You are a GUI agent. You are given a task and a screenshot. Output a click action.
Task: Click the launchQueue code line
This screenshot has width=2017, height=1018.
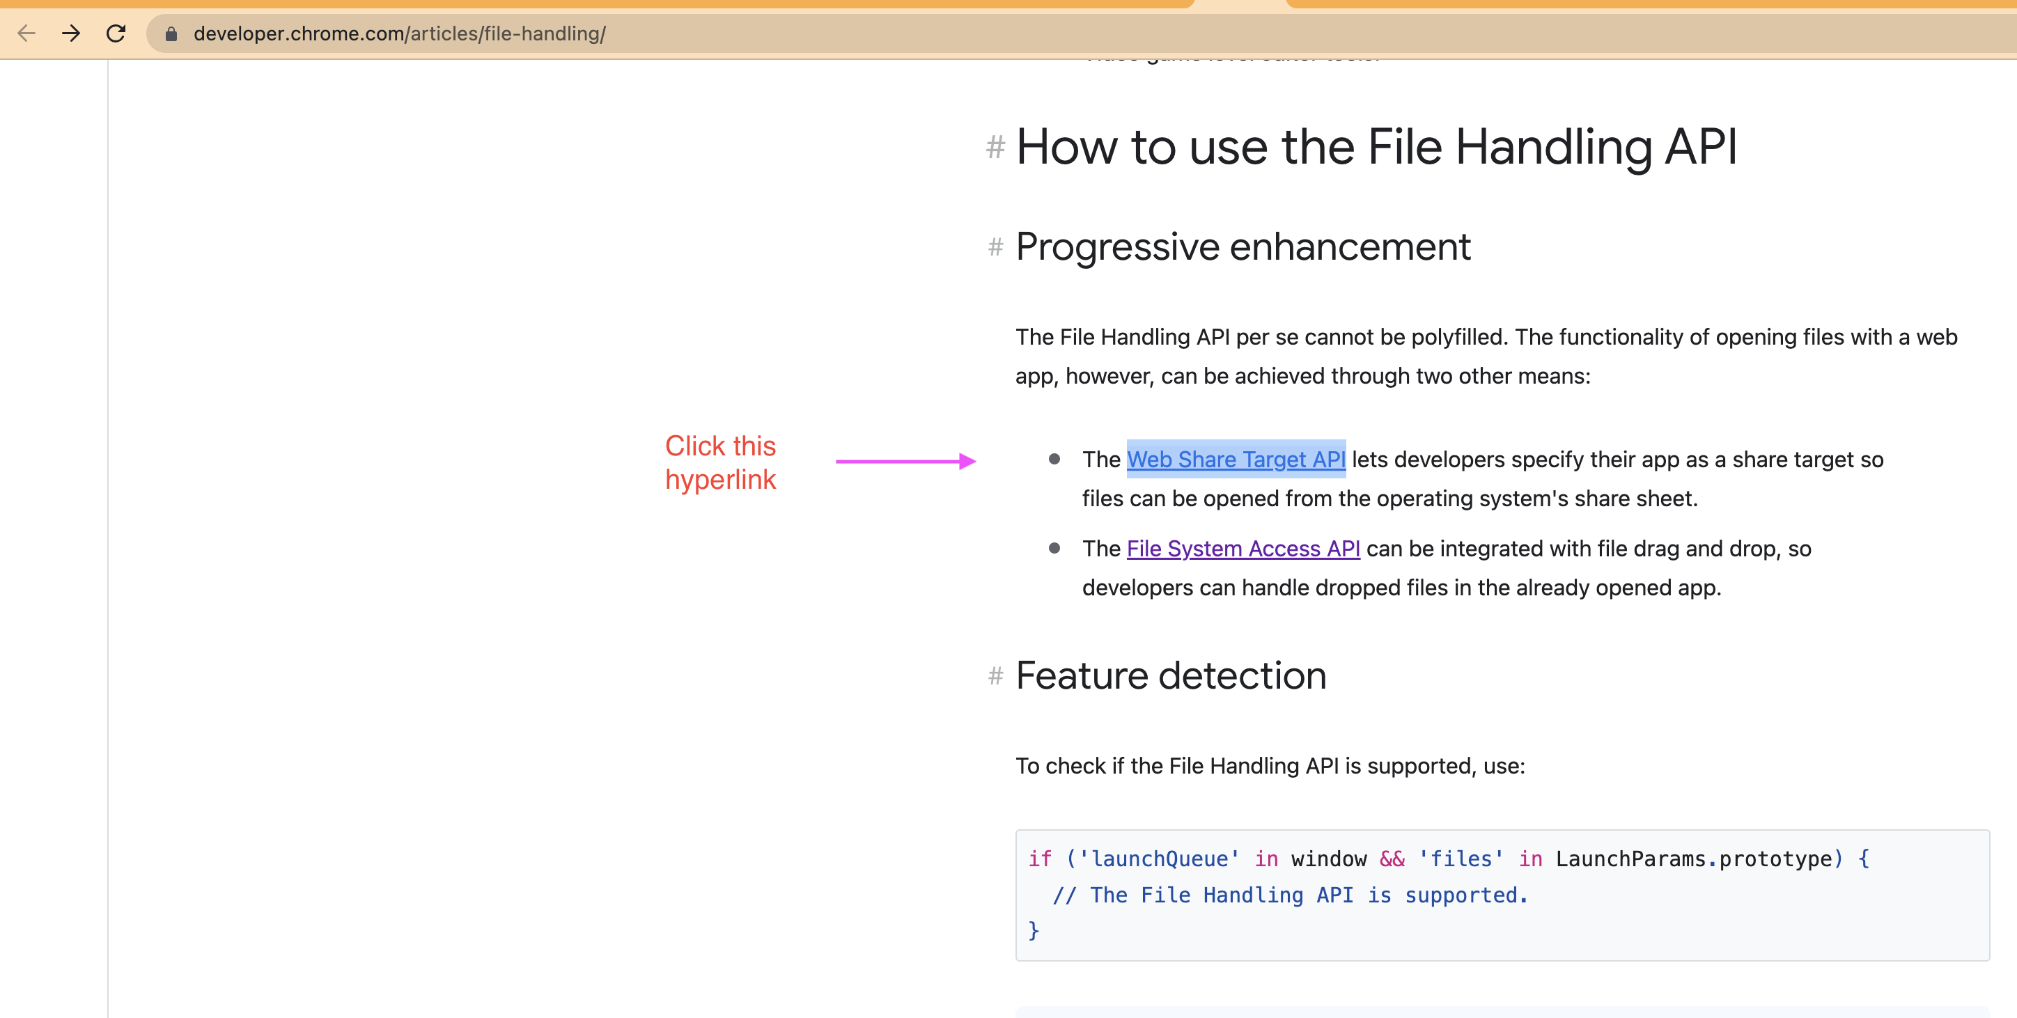tap(1449, 859)
